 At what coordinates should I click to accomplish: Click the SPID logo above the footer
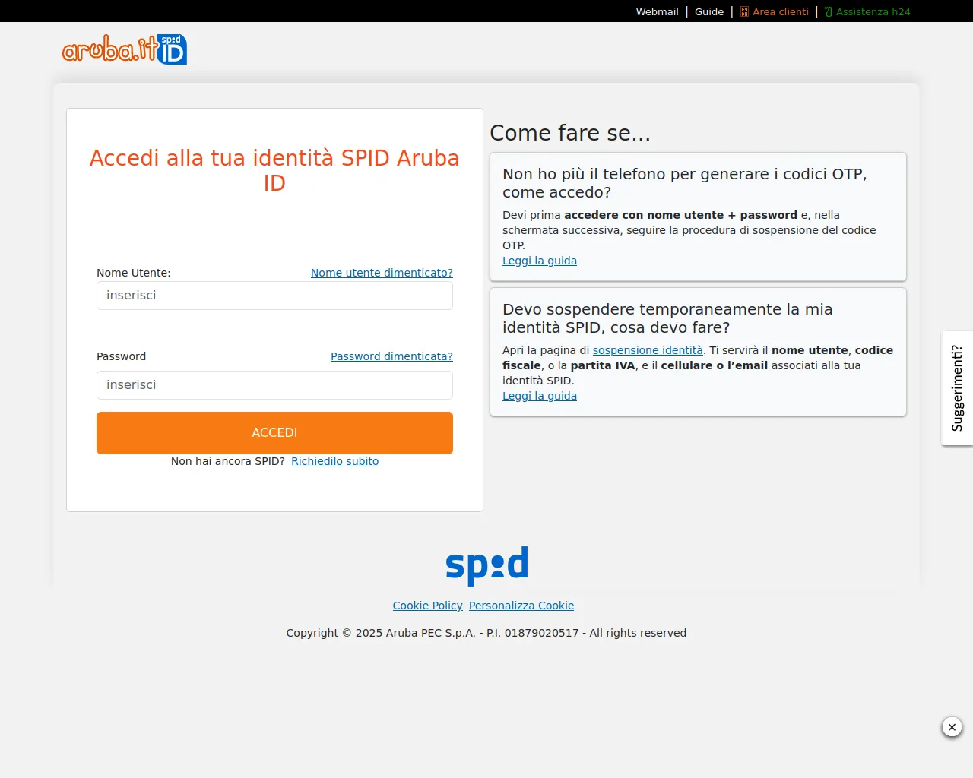click(486, 565)
